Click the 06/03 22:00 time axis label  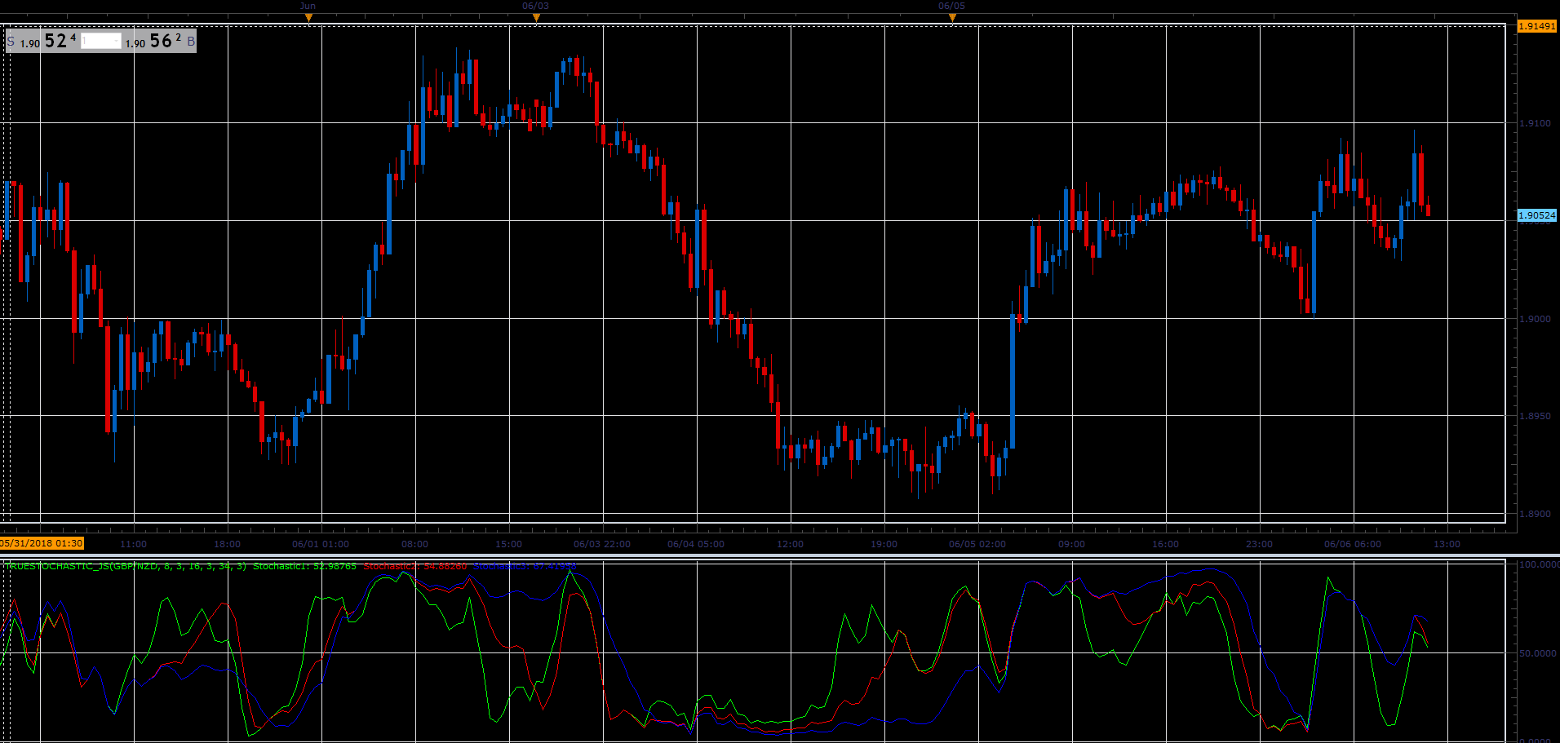point(602,544)
